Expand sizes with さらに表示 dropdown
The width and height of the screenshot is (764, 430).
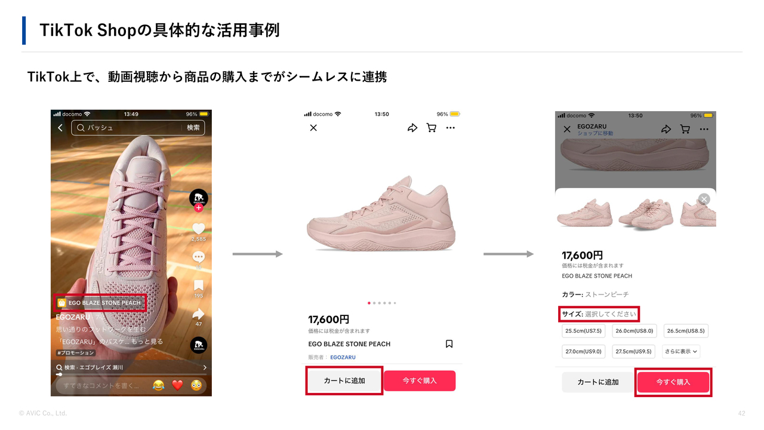coord(681,351)
